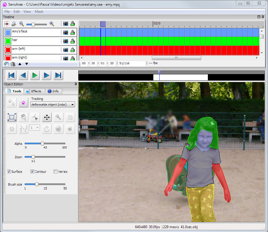Click the Alpha slider handle
268x232 pixels.
42,144
